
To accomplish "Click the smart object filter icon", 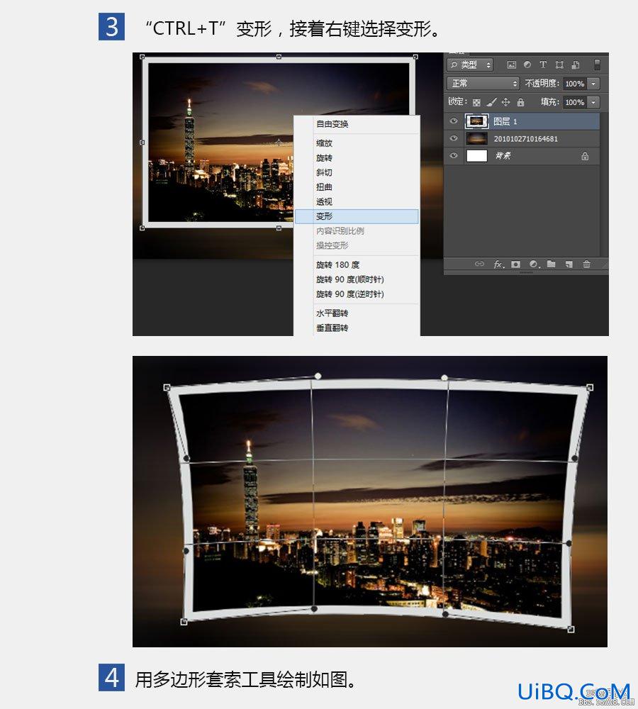I will point(576,65).
